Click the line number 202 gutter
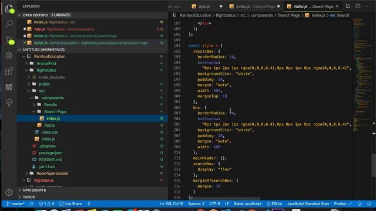376x211 pixels. 177,108
